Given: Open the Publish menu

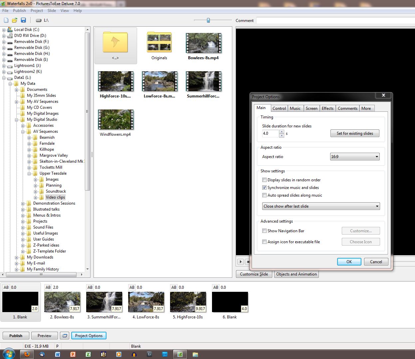Looking at the screenshot, I should (x=19, y=11).
